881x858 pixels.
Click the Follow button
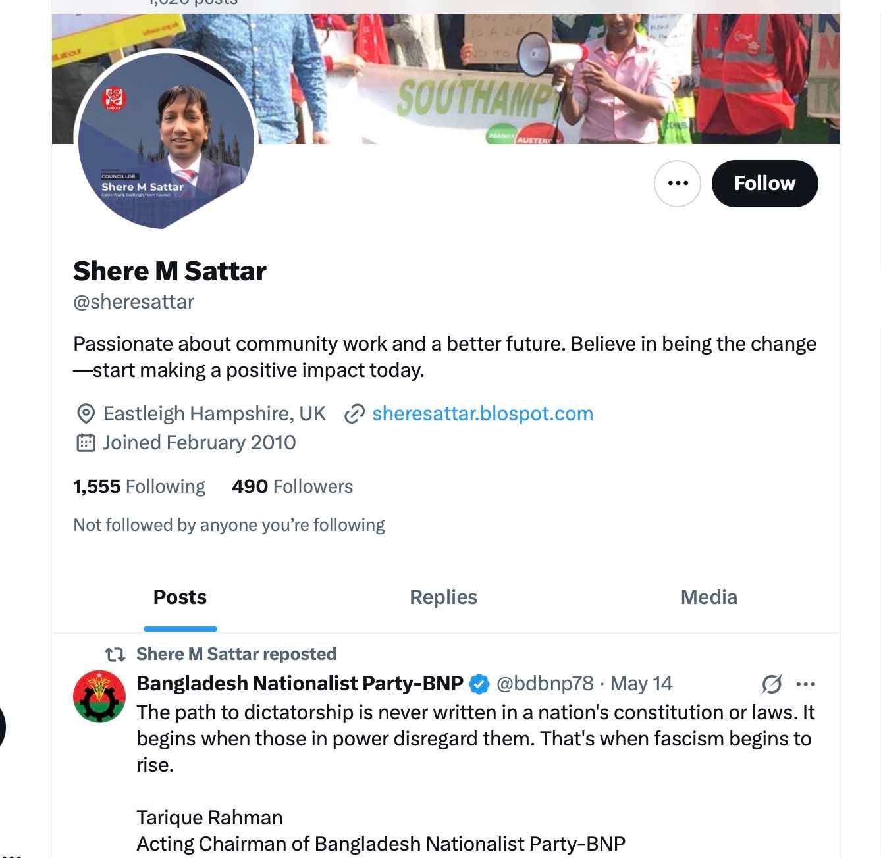764,184
